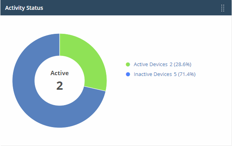The image size is (232, 146).
Task: Click the blue Inactive Devices legend dot
Action: pyautogui.click(x=128, y=74)
